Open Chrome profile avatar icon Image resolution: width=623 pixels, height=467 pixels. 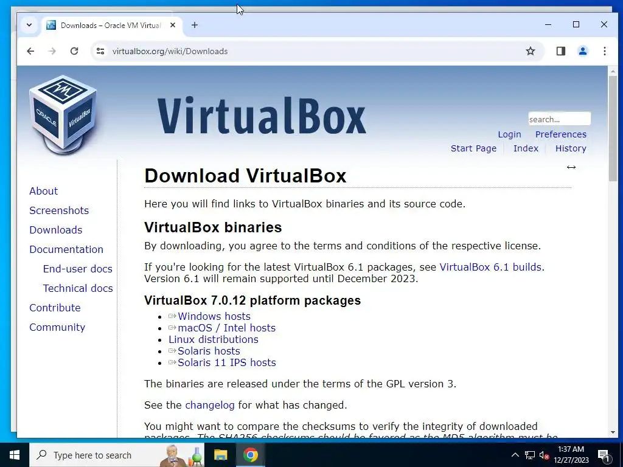tap(582, 51)
